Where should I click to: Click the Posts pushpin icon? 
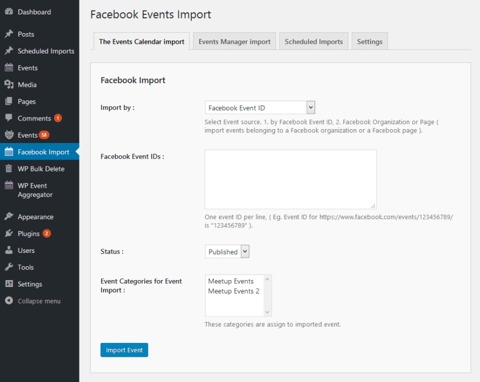pos(9,34)
